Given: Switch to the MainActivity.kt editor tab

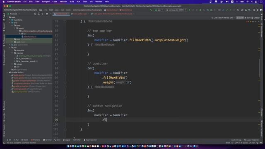Looking at the screenshot, I should (61, 14).
